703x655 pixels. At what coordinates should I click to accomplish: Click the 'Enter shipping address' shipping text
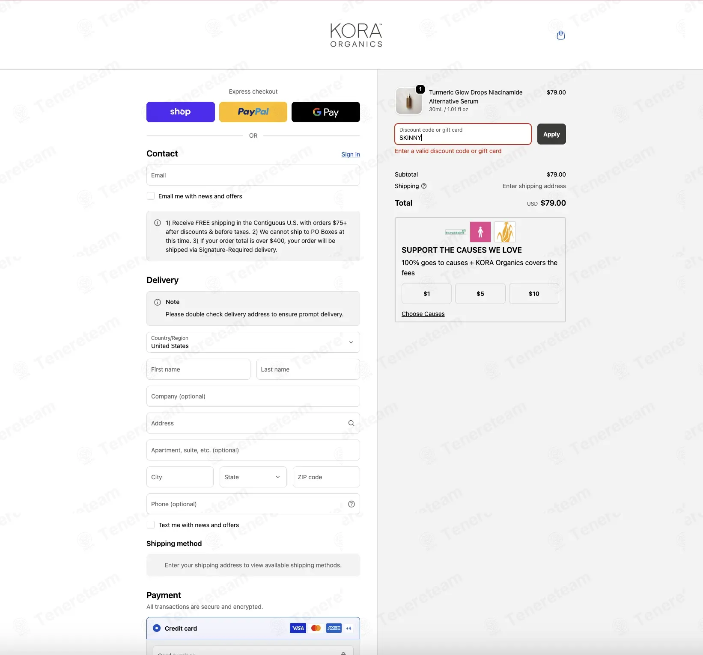[x=534, y=186]
